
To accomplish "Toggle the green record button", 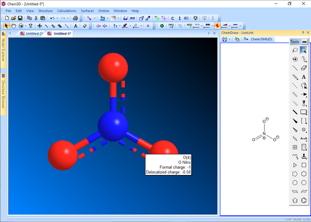I will point(162,26).
